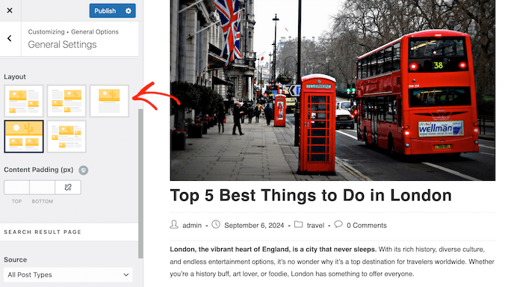Screen dimensions: 508x287
Task: Click the Customizing General Options breadcrumb text
Action: coord(73,32)
